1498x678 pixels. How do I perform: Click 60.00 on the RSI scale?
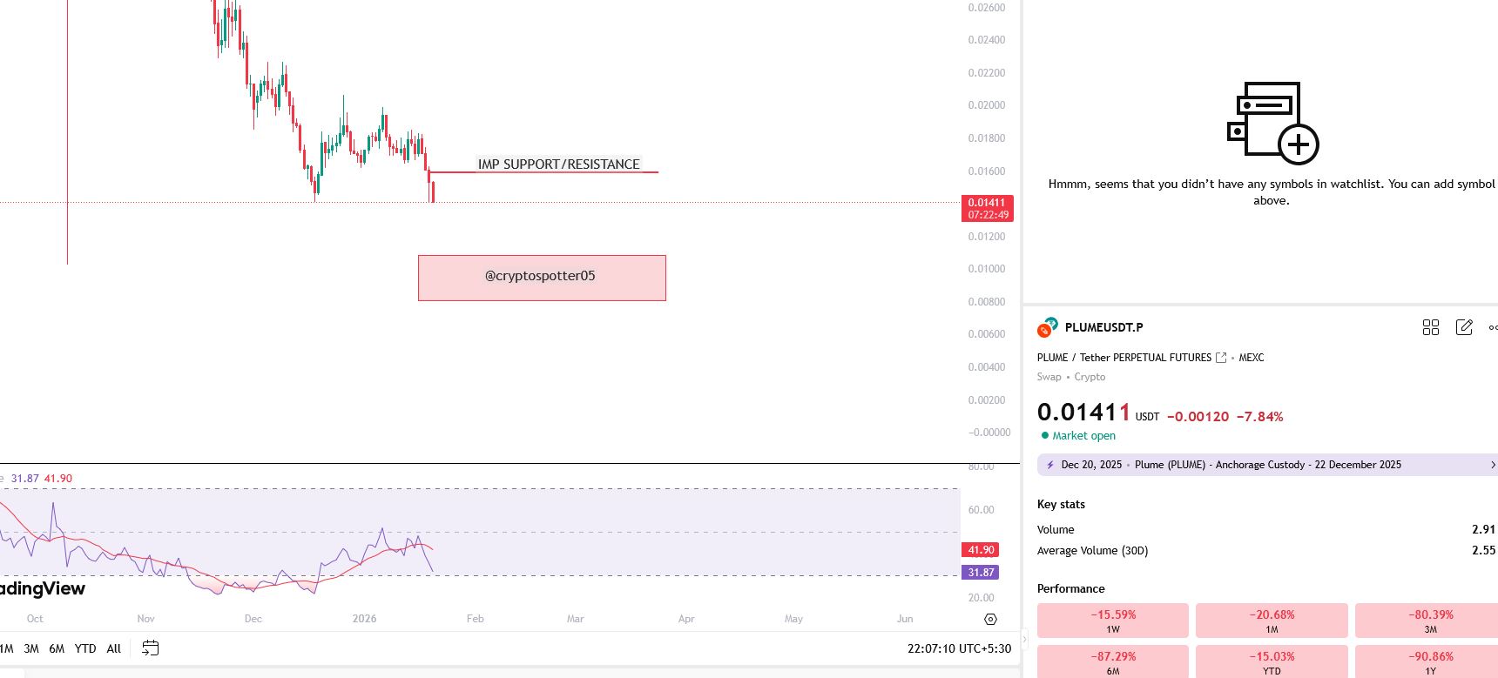[981, 510]
